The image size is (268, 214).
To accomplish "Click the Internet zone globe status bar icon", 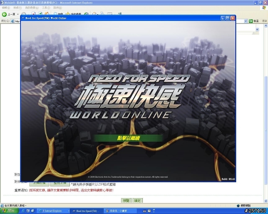I will (x=238, y=206).
